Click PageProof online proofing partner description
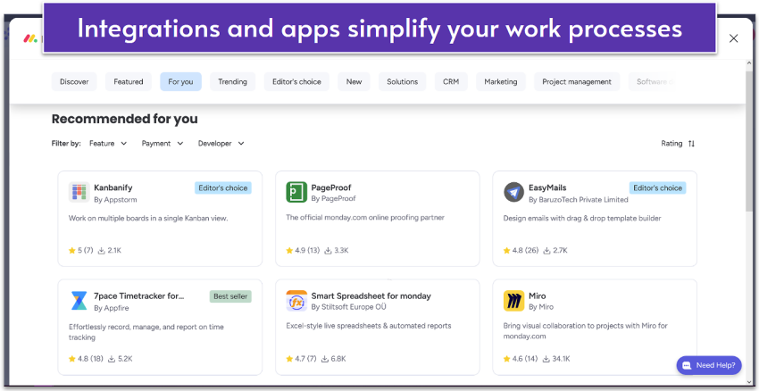 [x=365, y=218]
